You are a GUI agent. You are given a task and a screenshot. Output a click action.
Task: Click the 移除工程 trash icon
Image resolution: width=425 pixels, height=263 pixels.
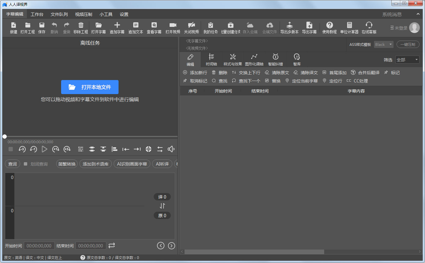[81, 25]
